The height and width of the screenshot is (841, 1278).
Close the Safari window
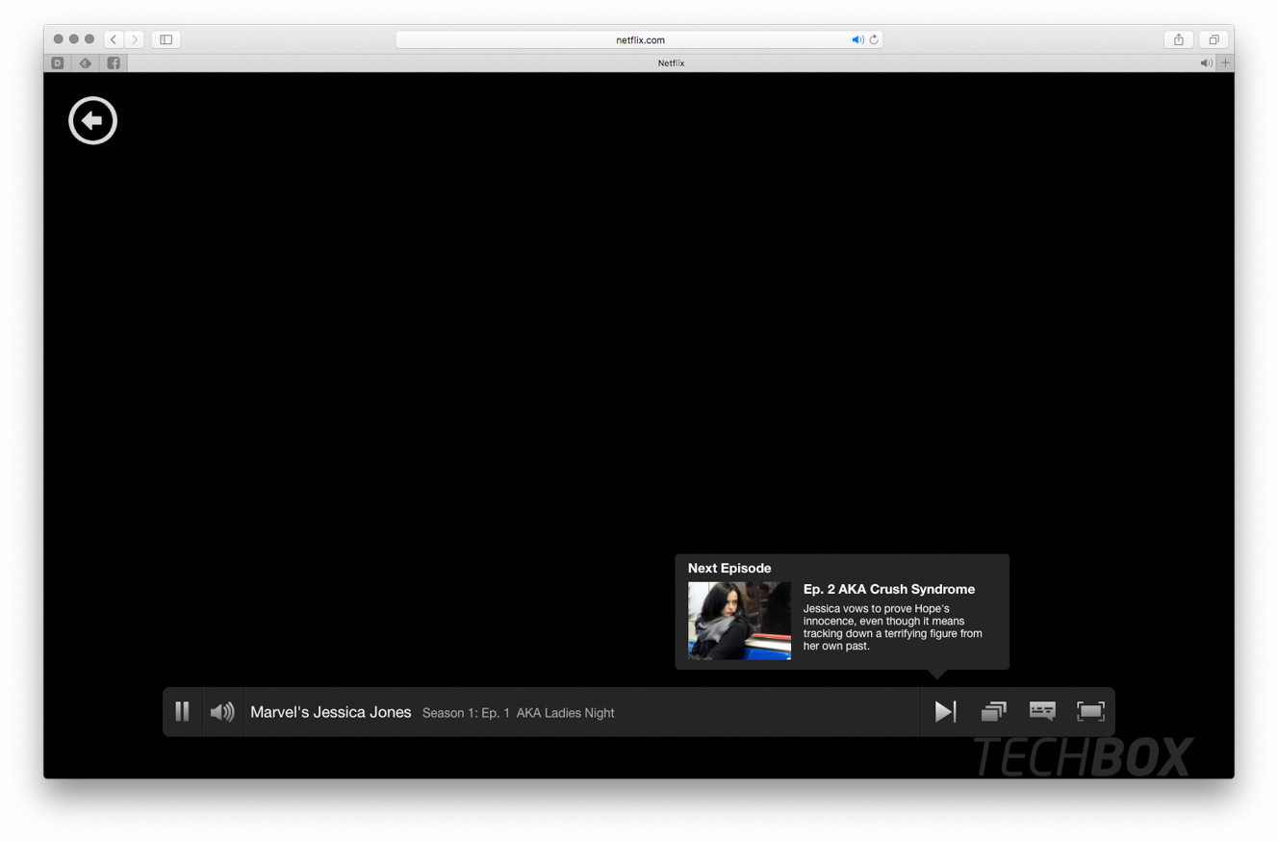(x=59, y=39)
